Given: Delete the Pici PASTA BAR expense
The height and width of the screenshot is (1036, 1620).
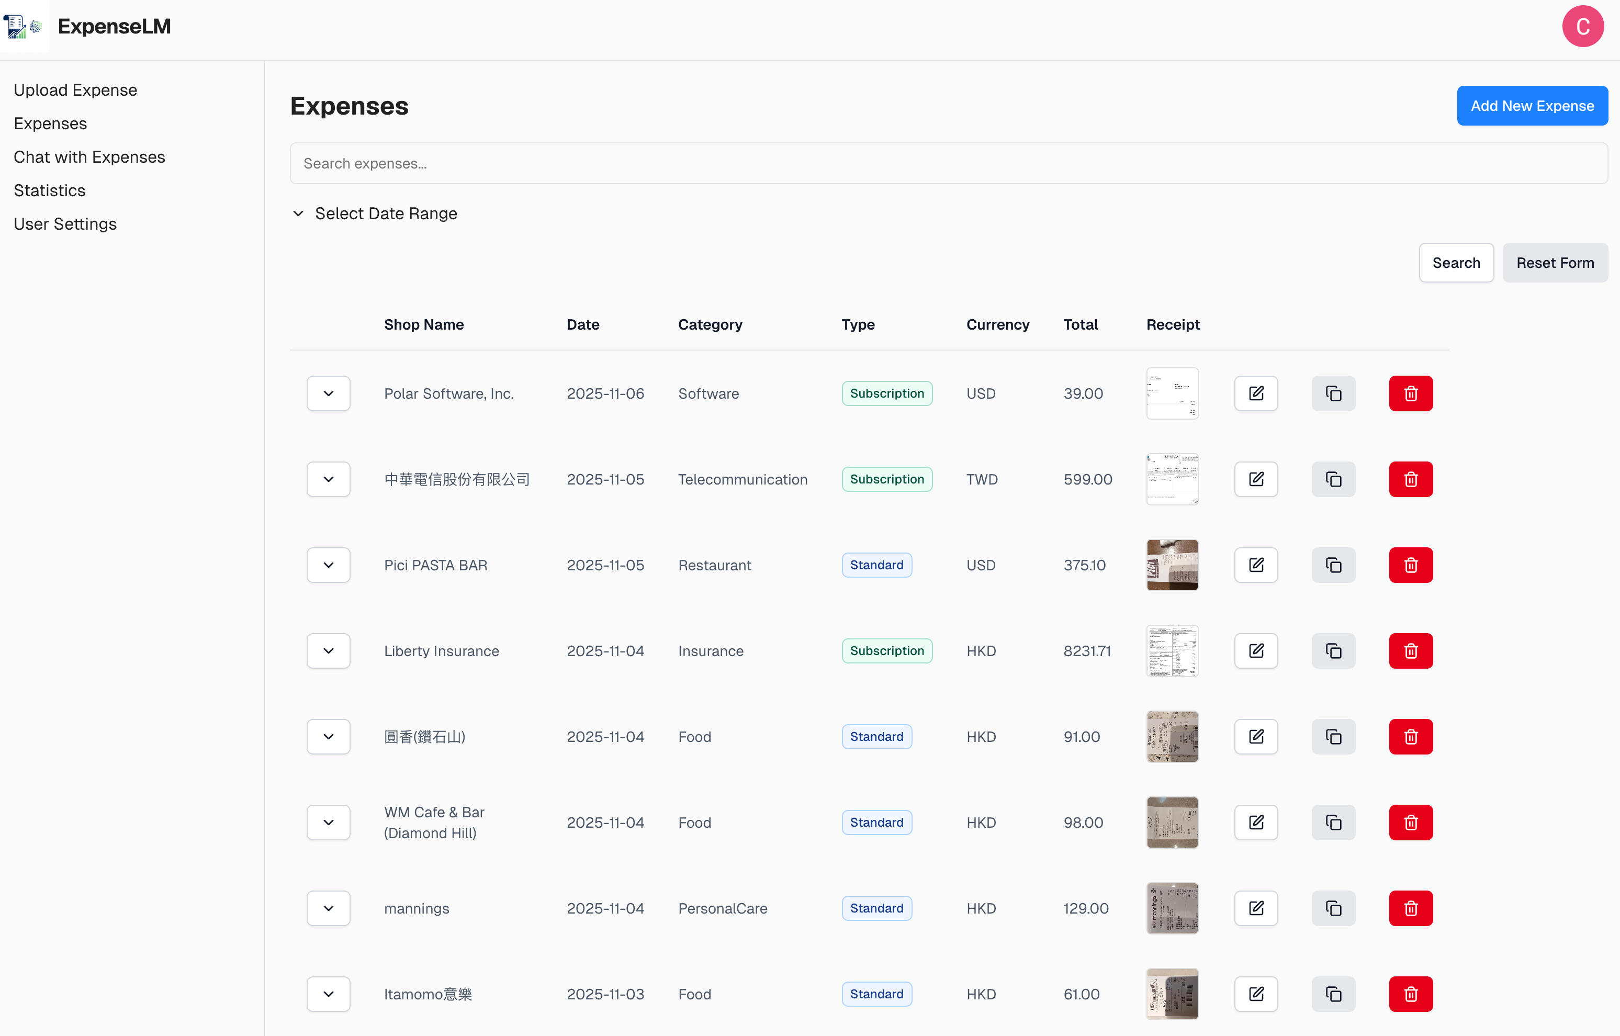Looking at the screenshot, I should click(x=1411, y=565).
